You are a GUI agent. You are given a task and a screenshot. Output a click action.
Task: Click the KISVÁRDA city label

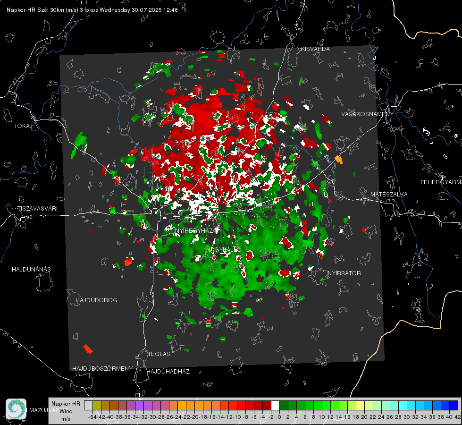click(x=315, y=49)
